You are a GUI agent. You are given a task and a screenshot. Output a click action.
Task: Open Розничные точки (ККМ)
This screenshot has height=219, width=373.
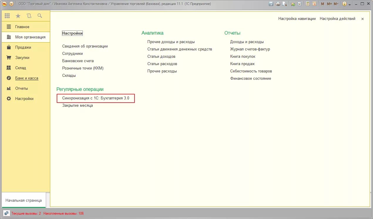83,68
